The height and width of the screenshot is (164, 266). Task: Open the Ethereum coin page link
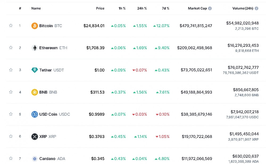click(x=48, y=48)
